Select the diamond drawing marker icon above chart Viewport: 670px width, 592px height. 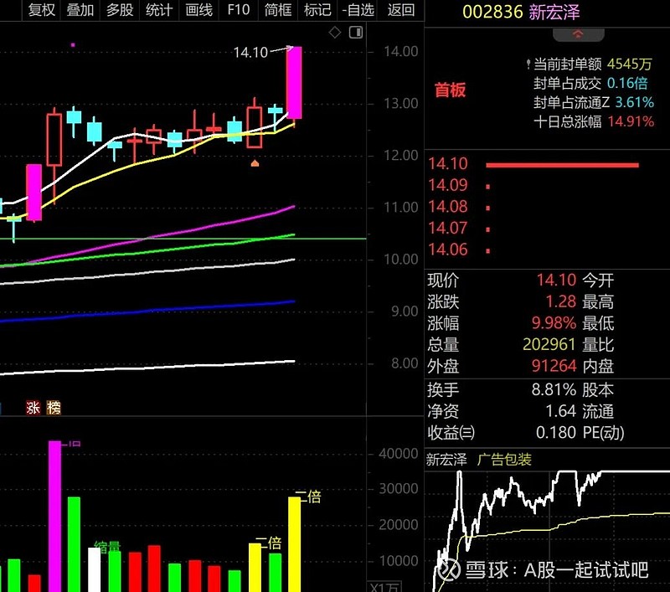pos(334,31)
